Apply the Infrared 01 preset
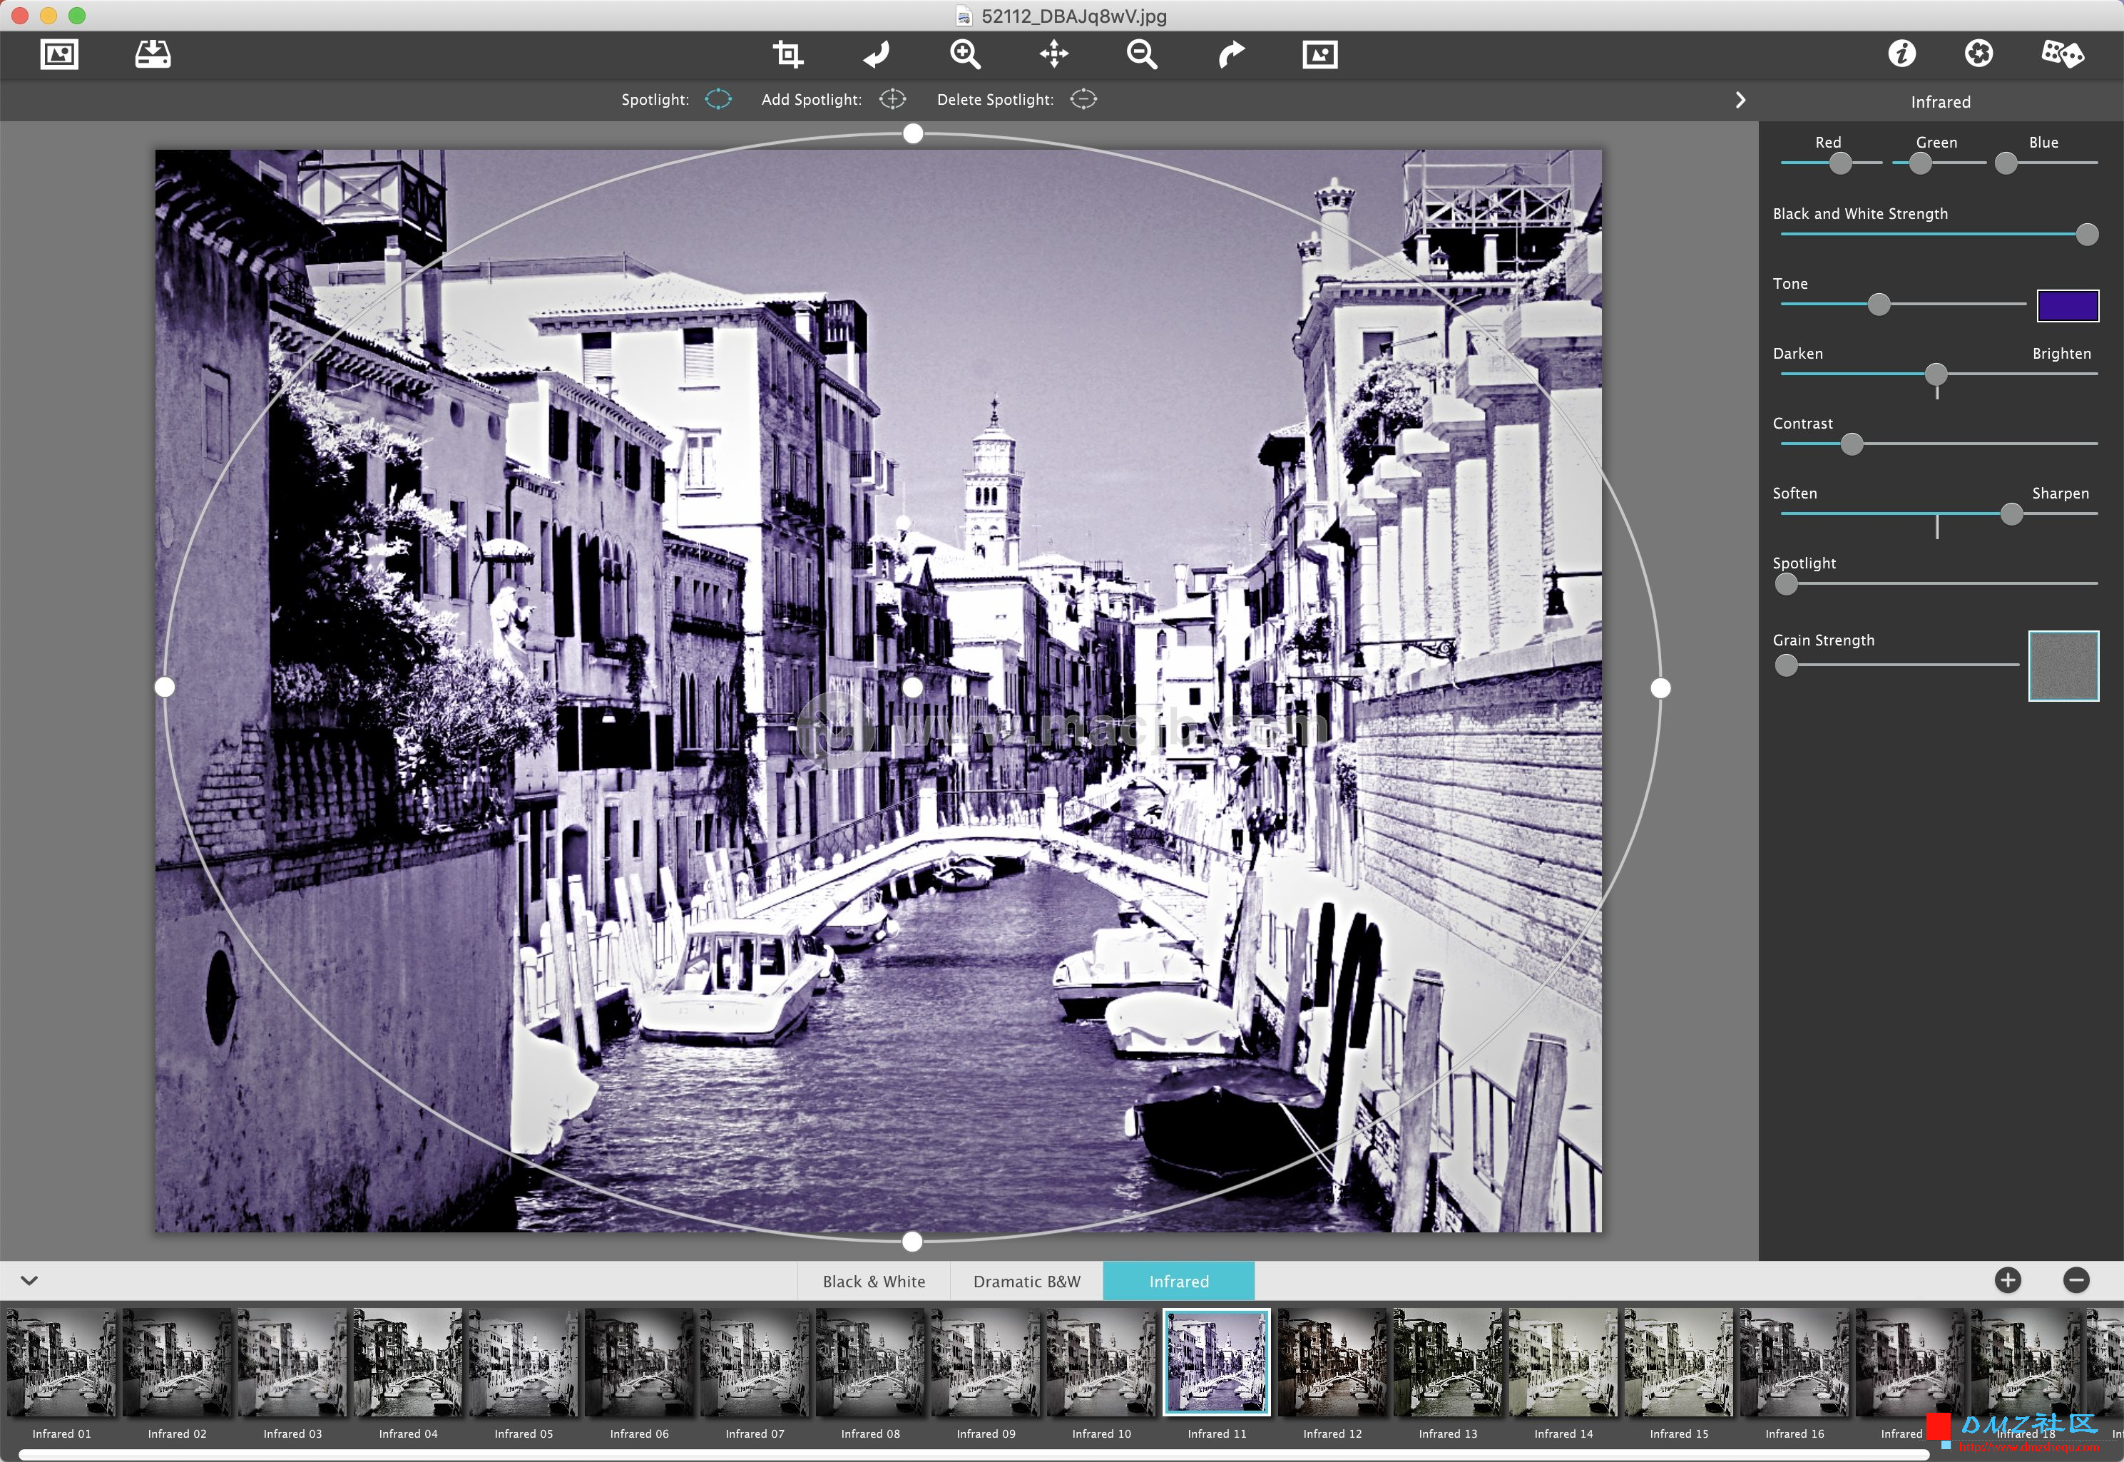The height and width of the screenshot is (1462, 2124). pos(61,1362)
